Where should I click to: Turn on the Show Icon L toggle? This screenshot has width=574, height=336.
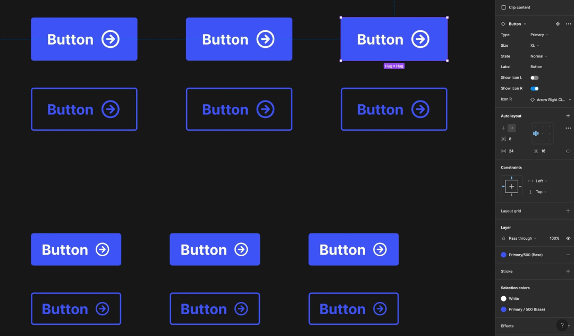pyautogui.click(x=535, y=78)
